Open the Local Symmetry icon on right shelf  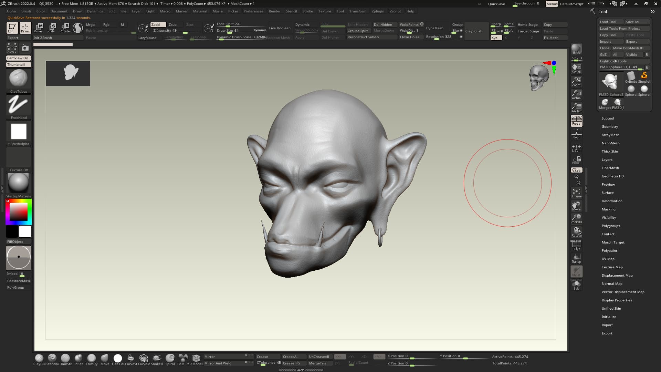coord(577,148)
